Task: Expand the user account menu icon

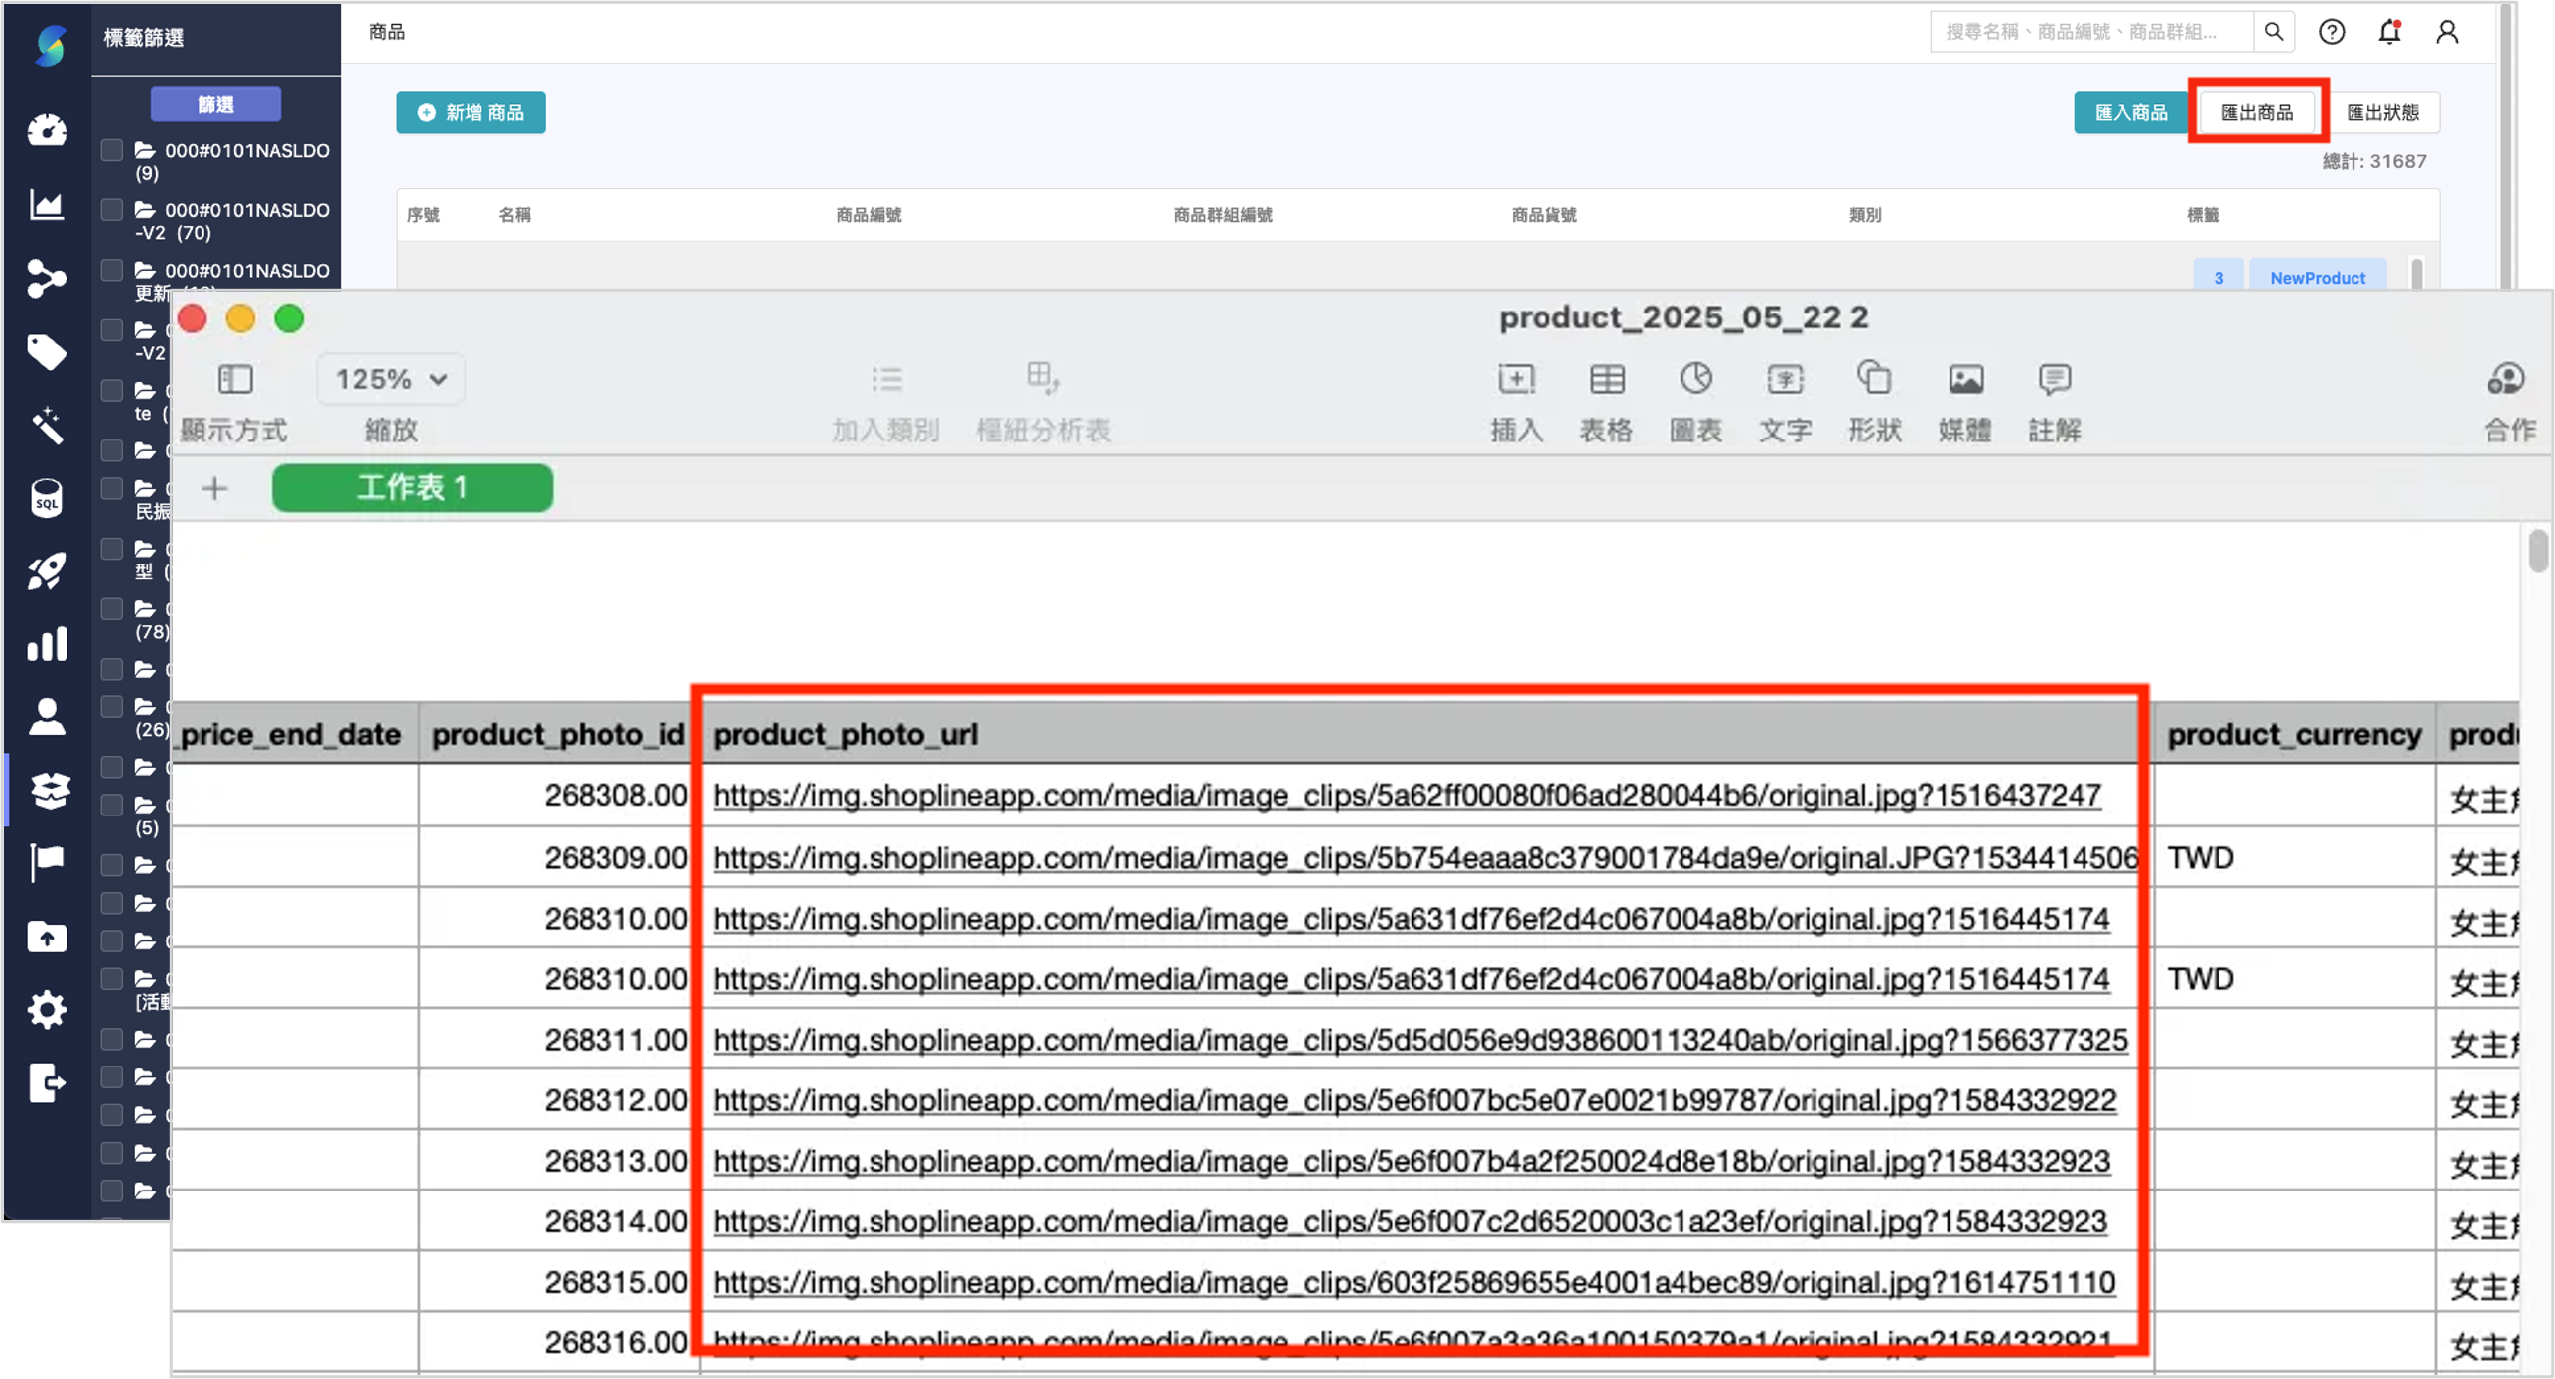Action: point(2447,32)
